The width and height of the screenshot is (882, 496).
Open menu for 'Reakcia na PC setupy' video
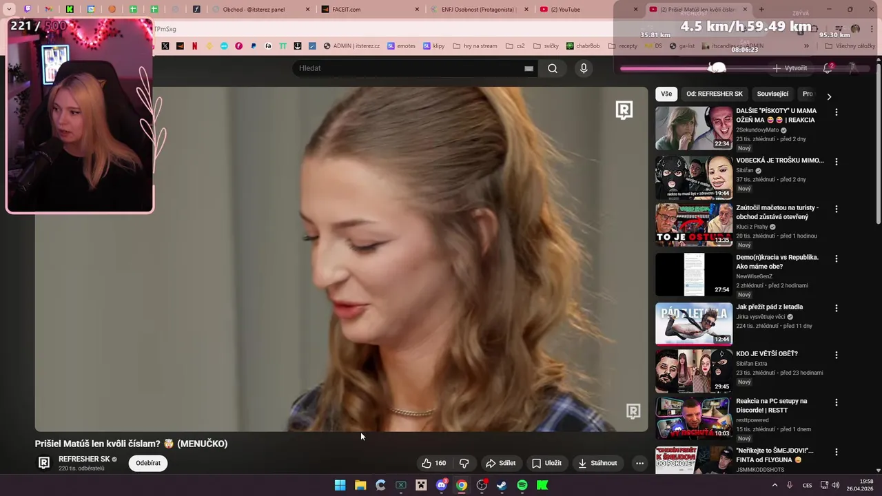[837, 402]
